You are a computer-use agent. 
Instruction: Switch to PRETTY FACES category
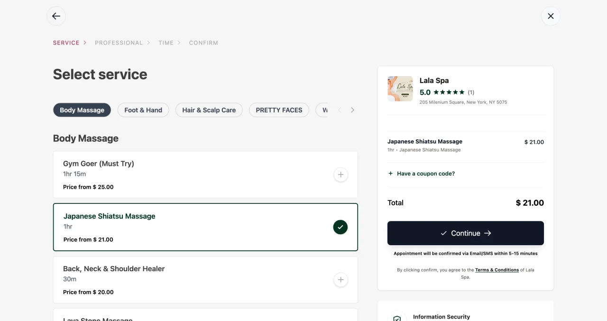(x=279, y=110)
